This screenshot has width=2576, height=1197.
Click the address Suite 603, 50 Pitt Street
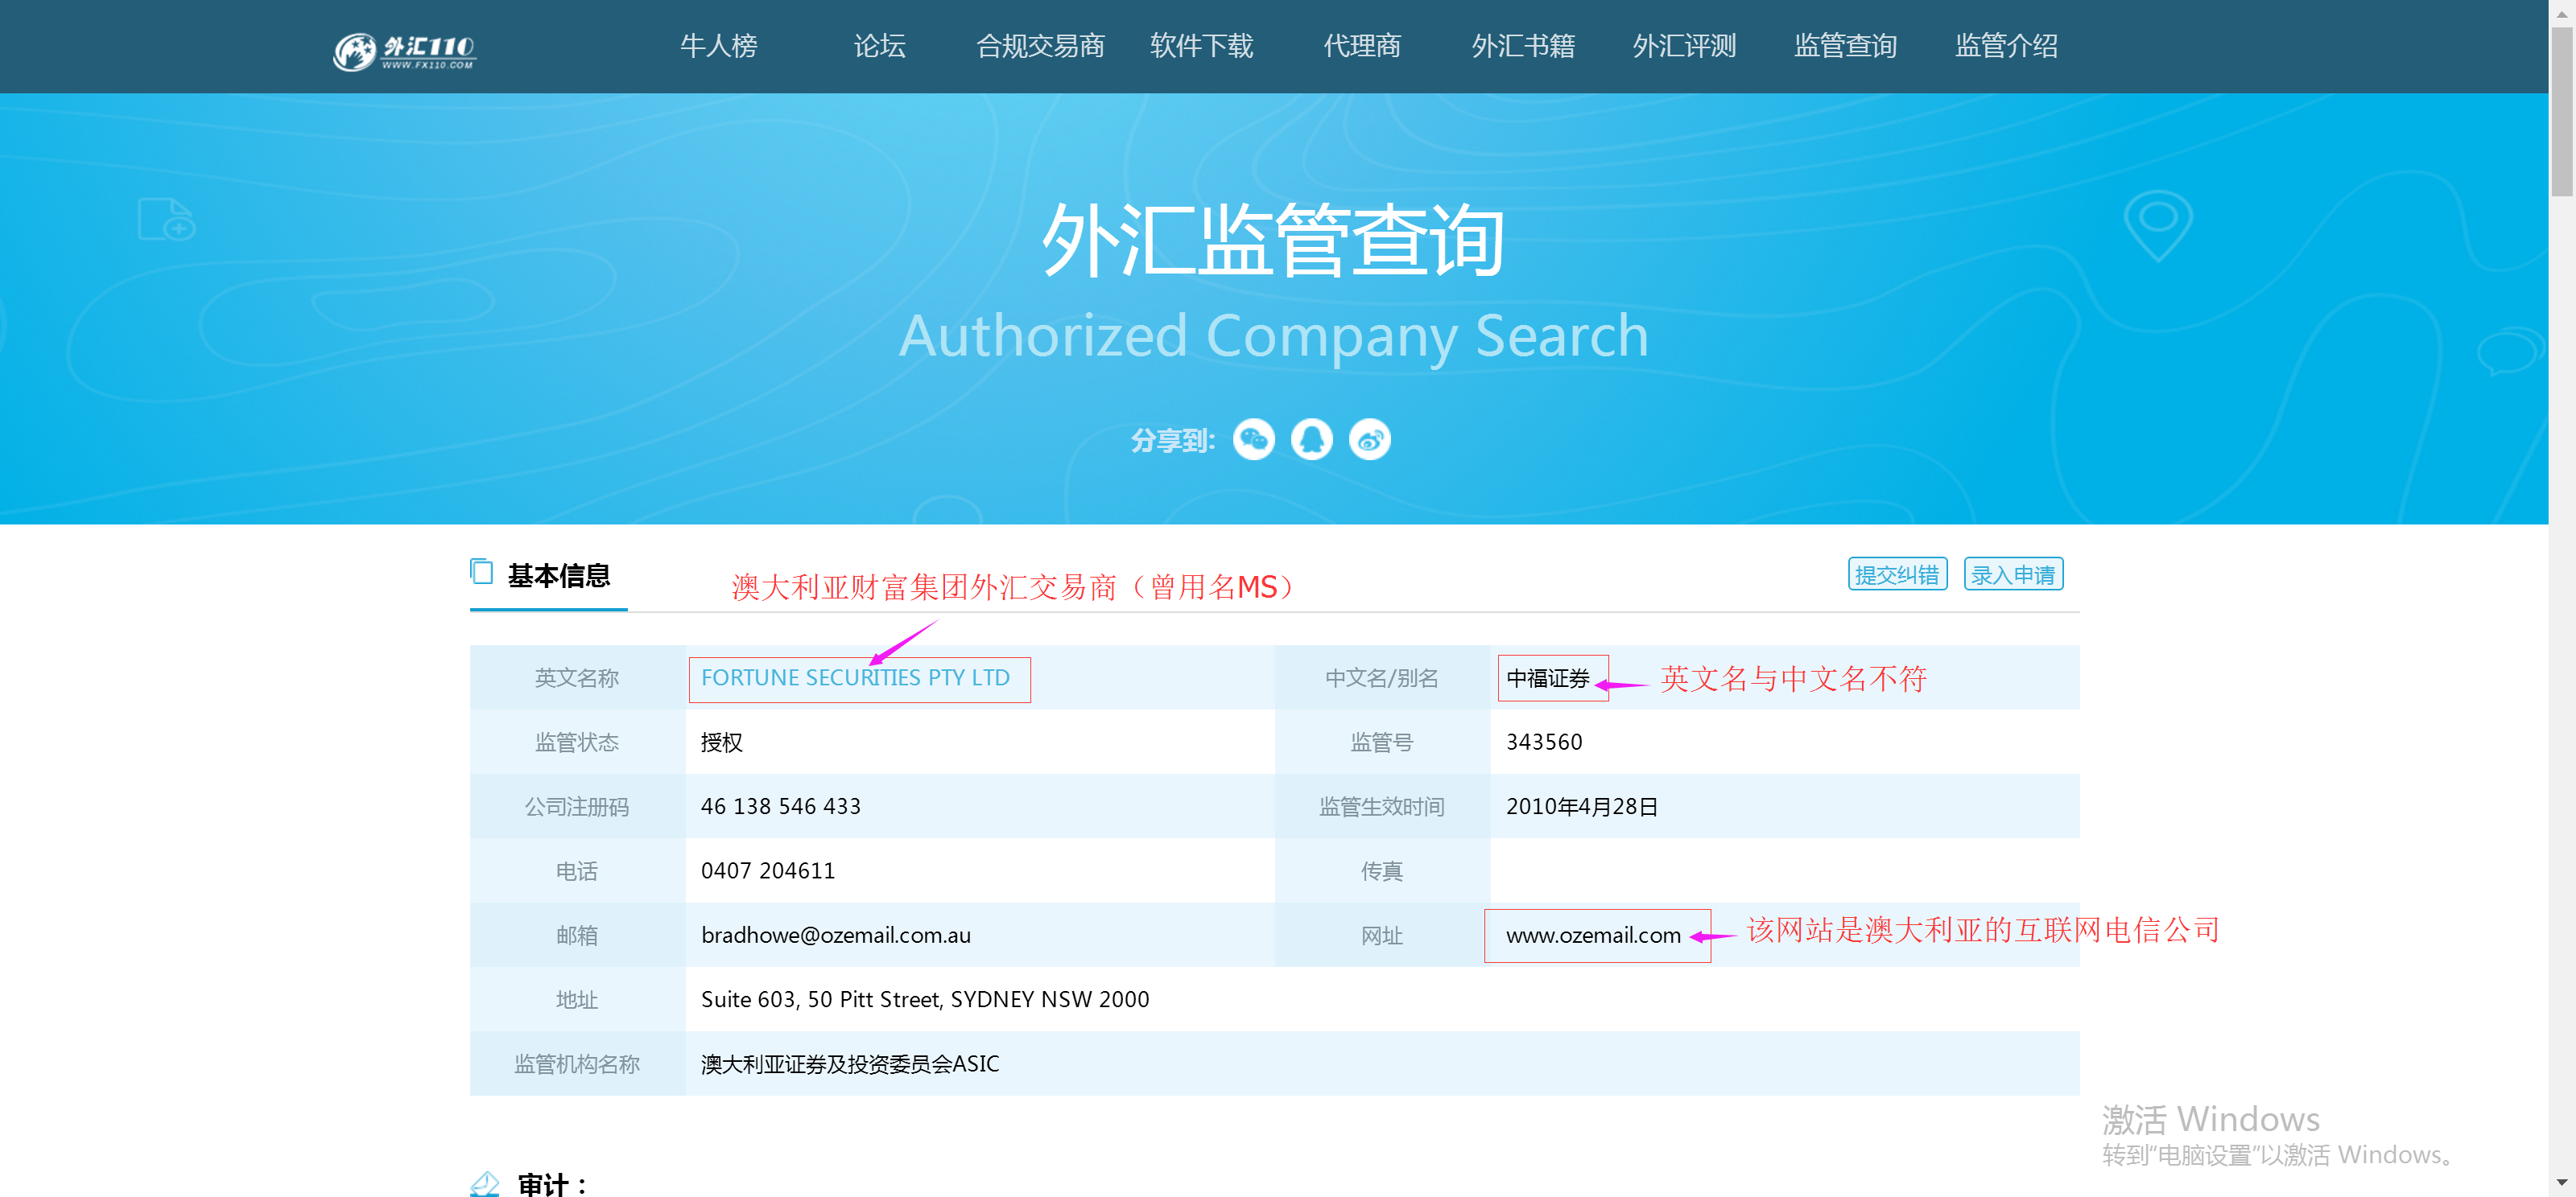click(925, 999)
